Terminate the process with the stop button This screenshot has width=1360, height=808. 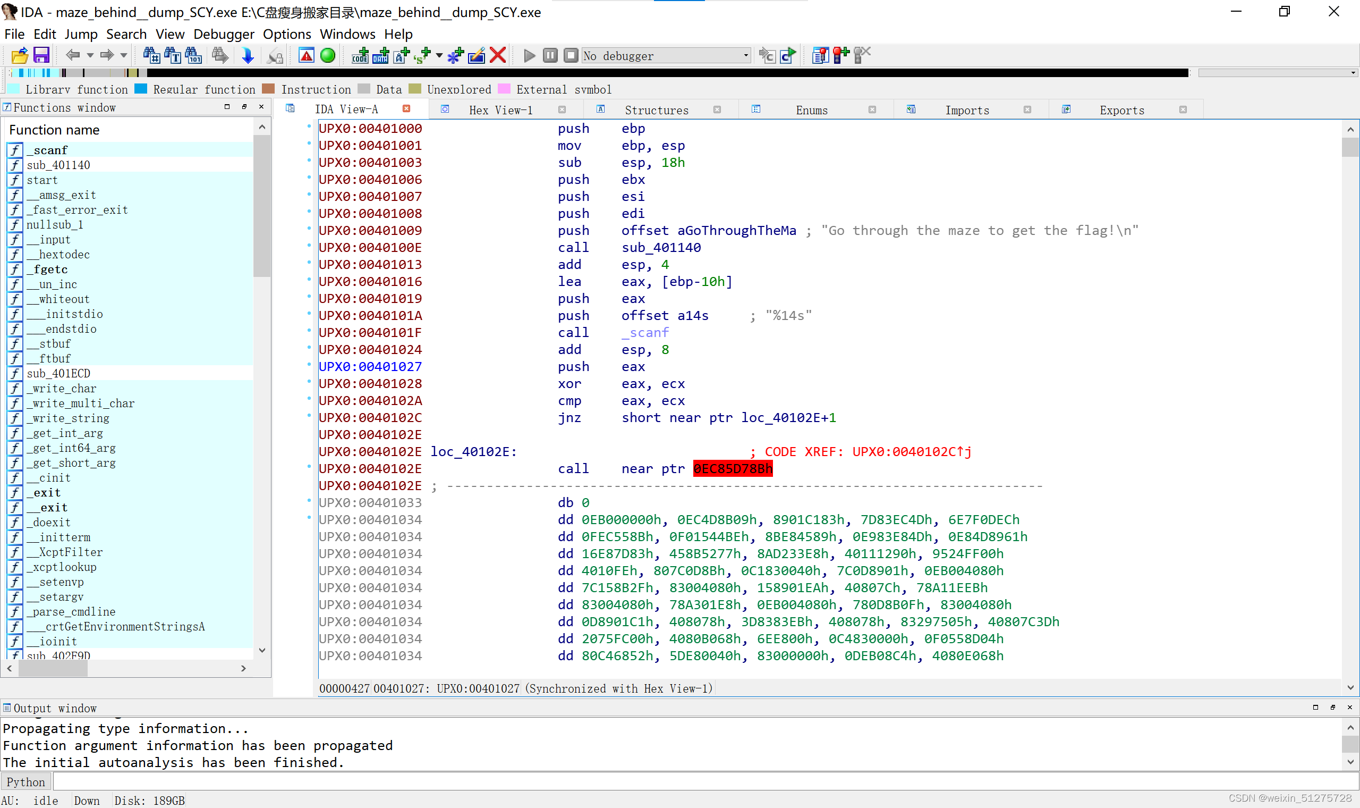point(571,55)
